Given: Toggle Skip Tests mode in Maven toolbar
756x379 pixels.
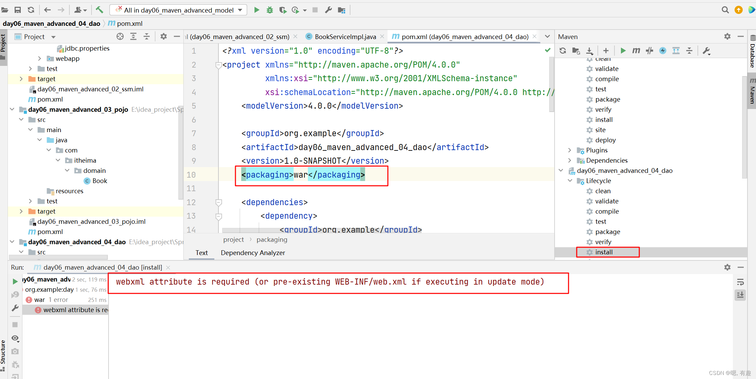Looking at the screenshot, I should (662, 51).
